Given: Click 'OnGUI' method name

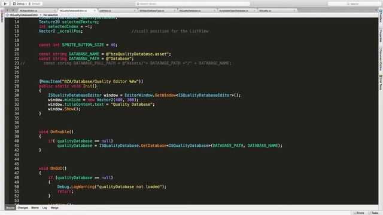Looking at the screenshot, I should coord(56,168).
